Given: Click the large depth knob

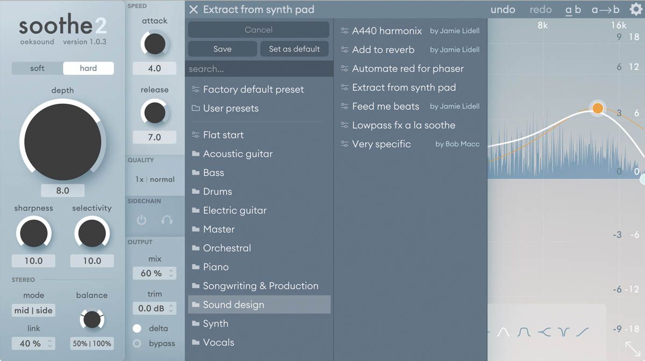Looking at the screenshot, I should tap(62, 142).
